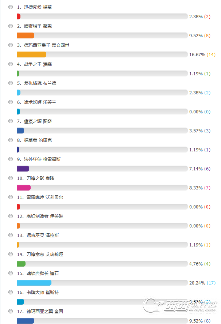Image resolution: width=221 pixels, height=324 pixels.
Task: Click the 雷霆咆哮 沃利贝尔 option text
Action: point(45,197)
